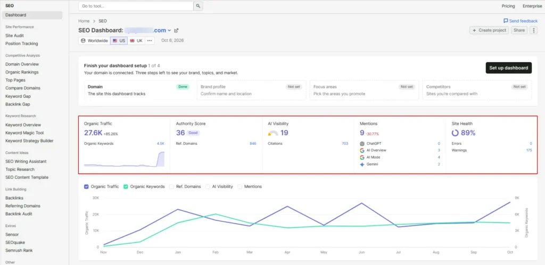This screenshot has width=545, height=265.
Task: Open Compare Domains tool
Action: tap(23, 88)
